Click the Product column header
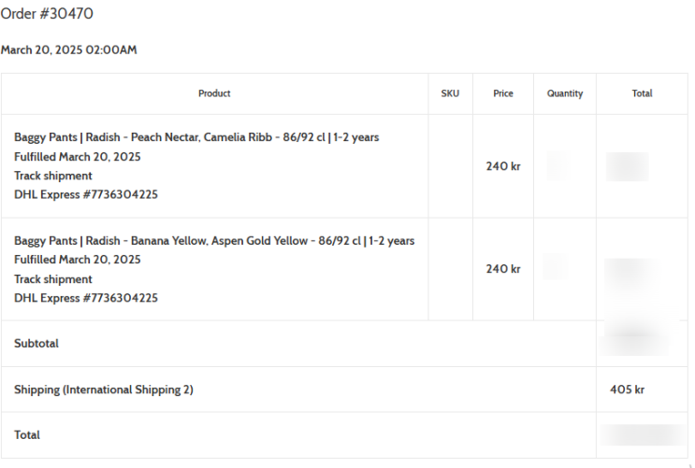The width and height of the screenshot is (695, 468). coord(214,93)
